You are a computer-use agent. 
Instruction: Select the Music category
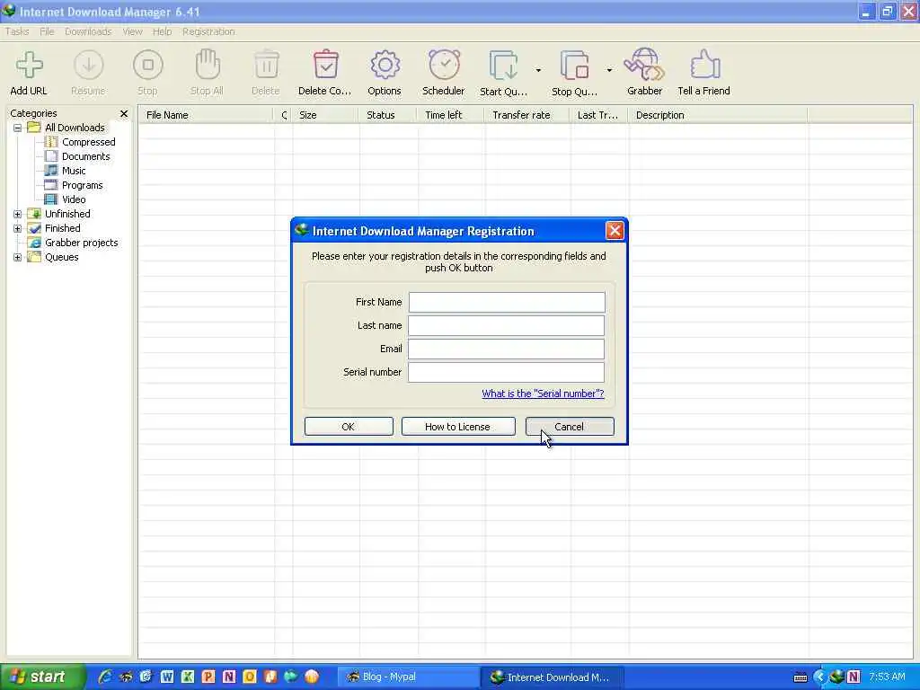click(74, 171)
